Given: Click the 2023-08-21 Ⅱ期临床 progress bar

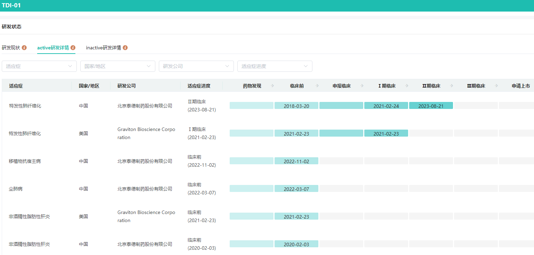Looking at the screenshot, I should [x=431, y=106].
